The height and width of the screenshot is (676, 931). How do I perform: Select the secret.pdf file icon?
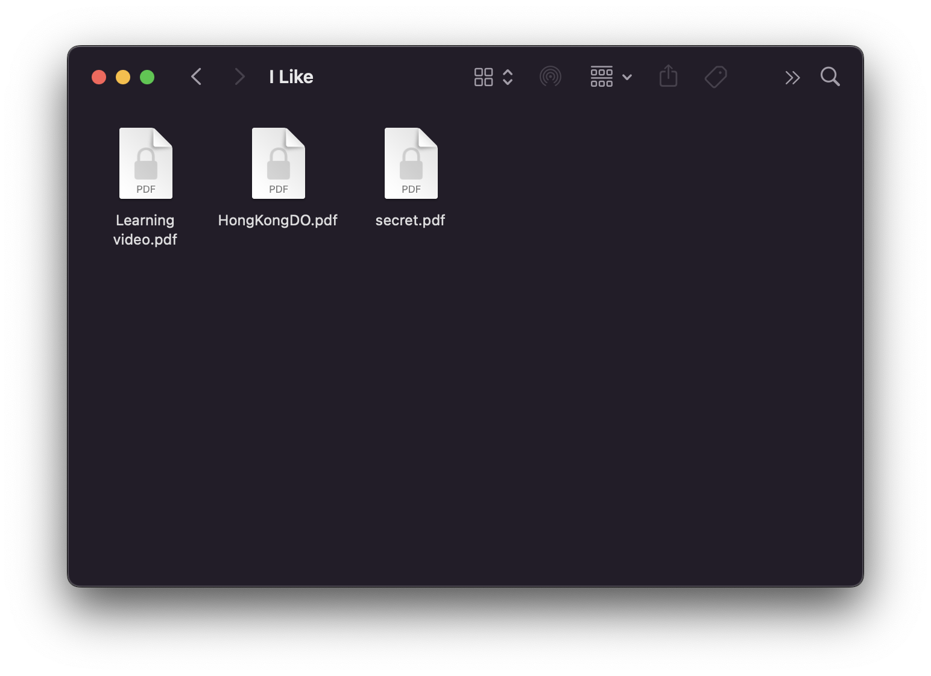[x=411, y=163]
